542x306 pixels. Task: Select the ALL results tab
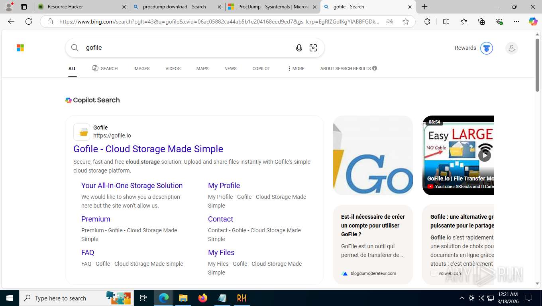coord(72,69)
